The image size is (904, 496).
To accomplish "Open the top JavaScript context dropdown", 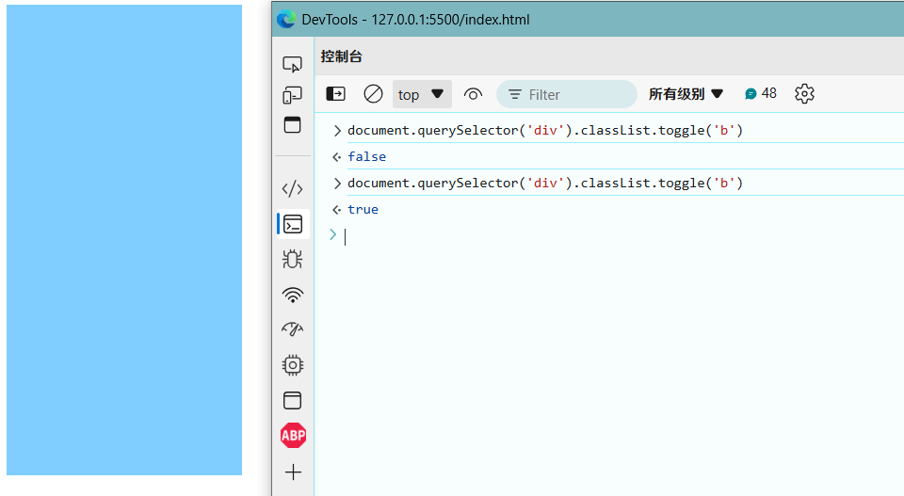I will [x=421, y=94].
